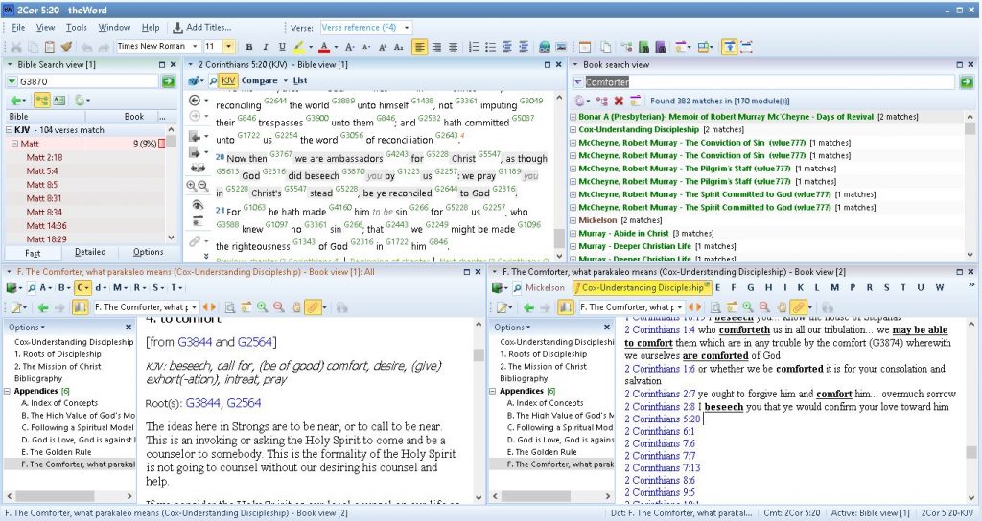The height and width of the screenshot is (521, 982).
Task: Toggle the KJV Bible version button
Action: [x=228, y=80]
